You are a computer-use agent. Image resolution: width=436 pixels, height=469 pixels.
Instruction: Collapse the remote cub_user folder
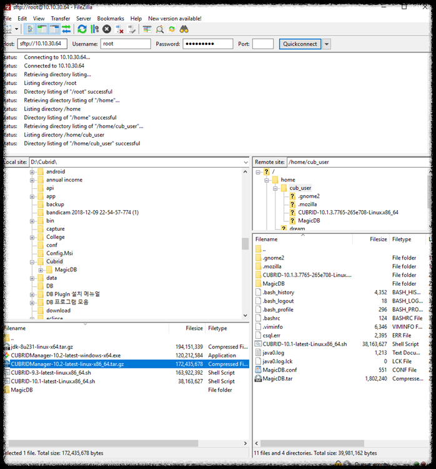pos(275,188)
